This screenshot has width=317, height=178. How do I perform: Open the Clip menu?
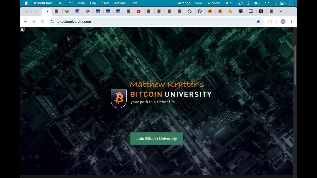tap(93, 3)
